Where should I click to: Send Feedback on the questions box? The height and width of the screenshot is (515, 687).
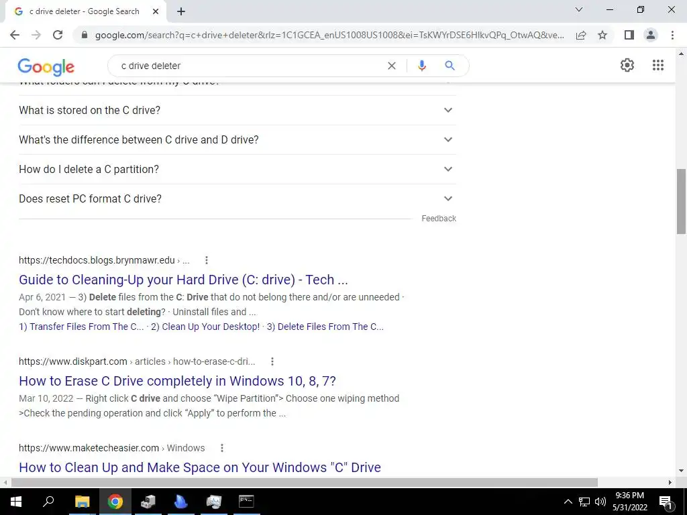439,218
